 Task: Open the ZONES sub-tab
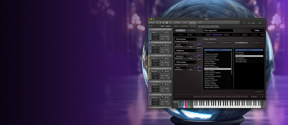click(x=176, y=26)
